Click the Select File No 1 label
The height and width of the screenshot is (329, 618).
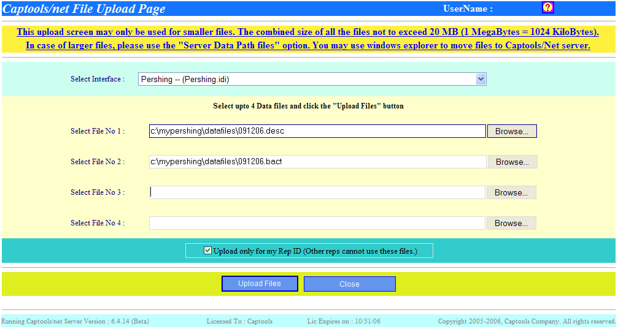(97, 131)
